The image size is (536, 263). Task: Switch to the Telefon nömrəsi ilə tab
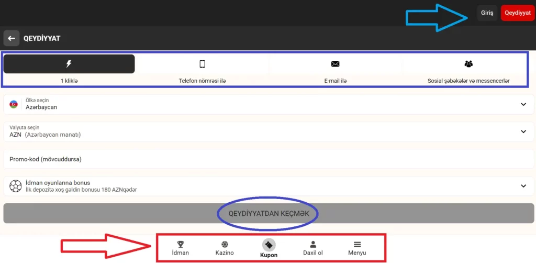click(202, 81)
